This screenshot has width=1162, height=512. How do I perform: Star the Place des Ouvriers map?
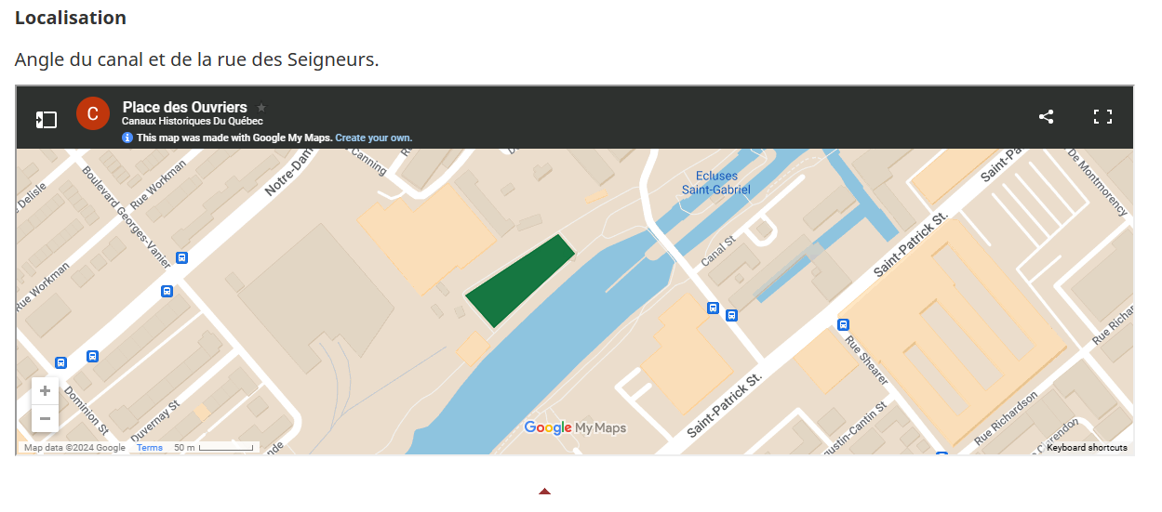point(261,108)
